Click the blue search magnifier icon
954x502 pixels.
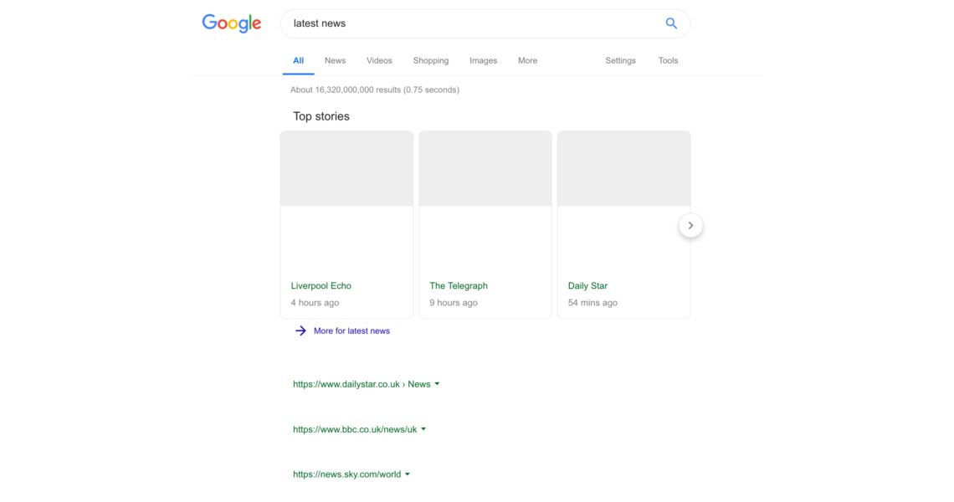click(671, 23)
